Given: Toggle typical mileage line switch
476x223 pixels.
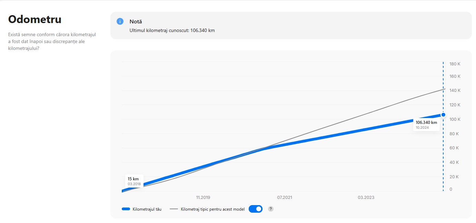Looking at the screenshot, I should click(x=256, y=209).
